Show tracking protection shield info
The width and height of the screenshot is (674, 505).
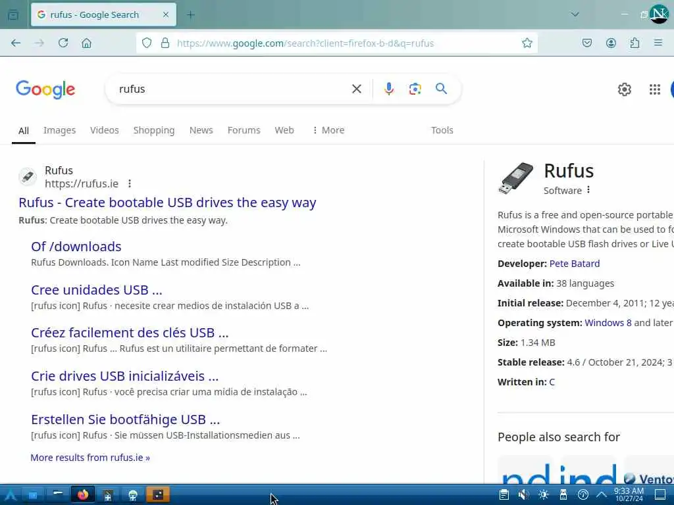pos(147,43)
